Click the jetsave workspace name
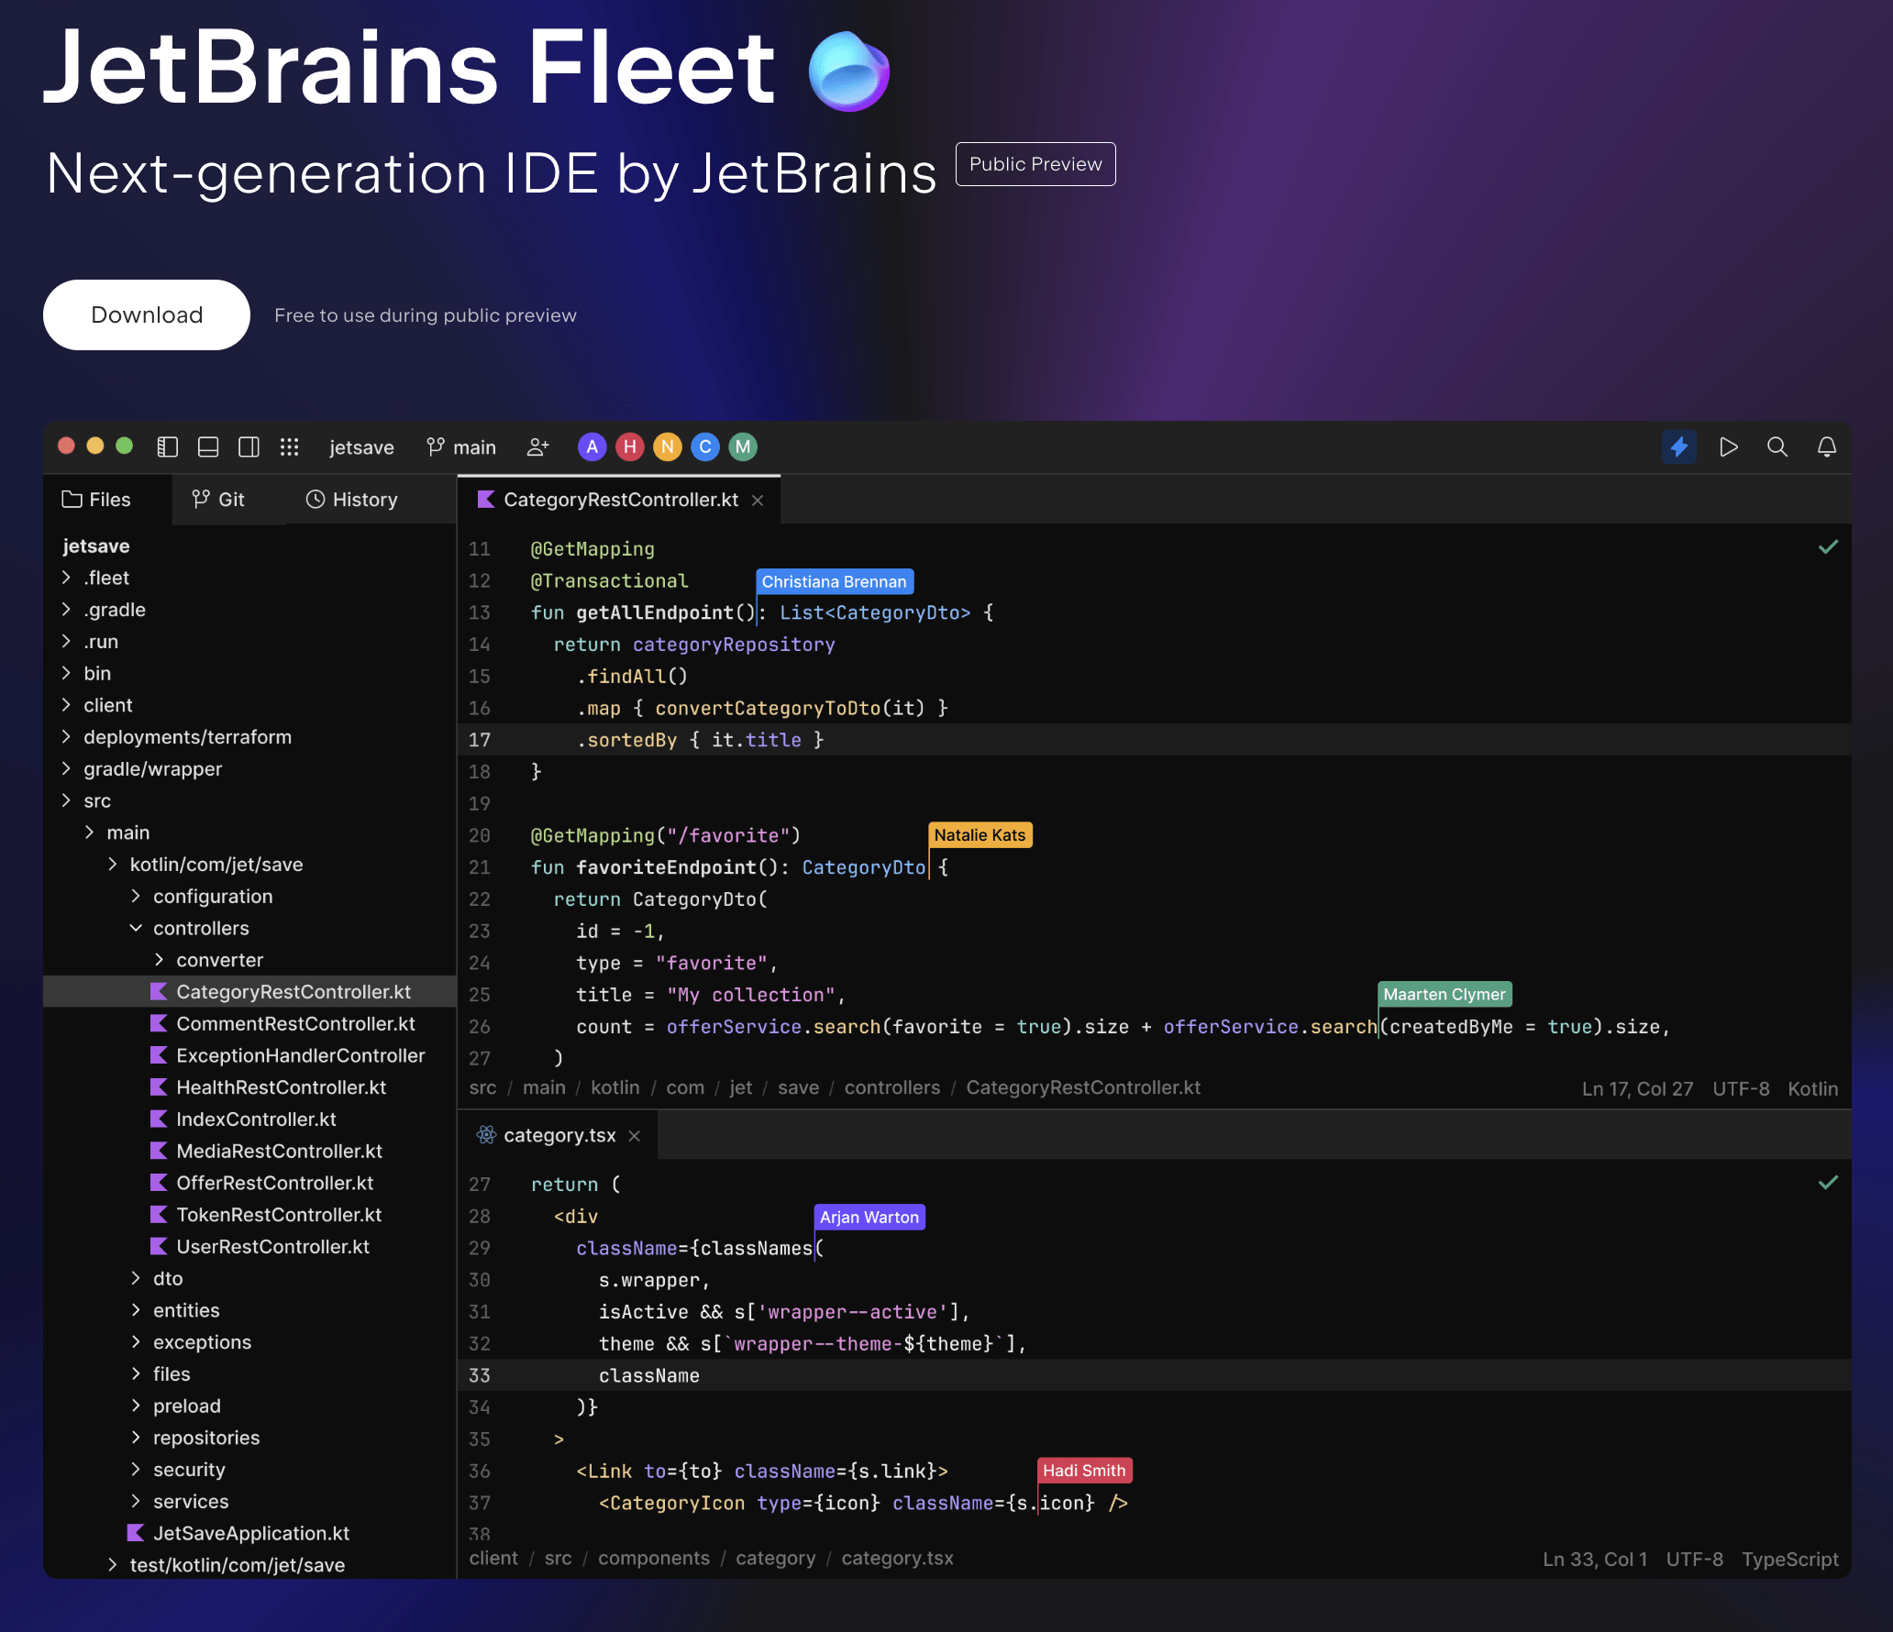Image resolution: width=1893 pixels, height=1632 pixels. pos(361,447)
